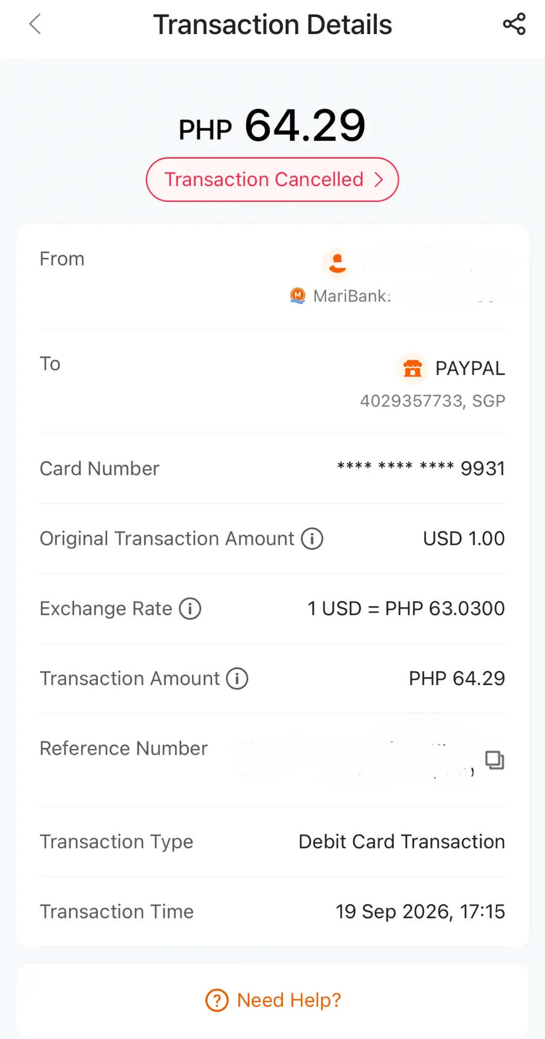Tap the sender profile avatar icon

tap(337, 263)
